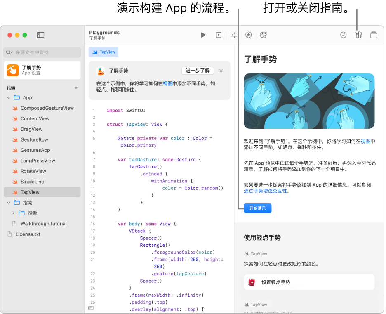
Task: Follow the 视图 link in hint card
Action: tap(167, 83)
